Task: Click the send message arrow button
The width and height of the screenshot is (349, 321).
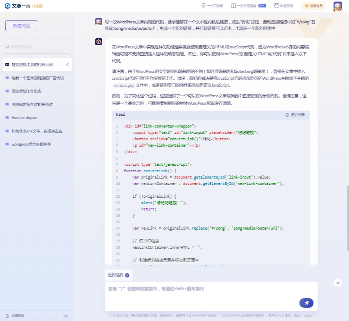Action: point(306,302)
